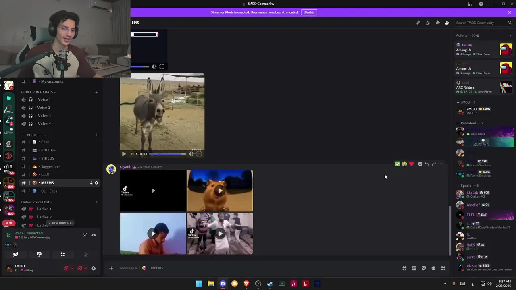516x290 pixels.
Task: Play the donkey video
Action: 124,154
